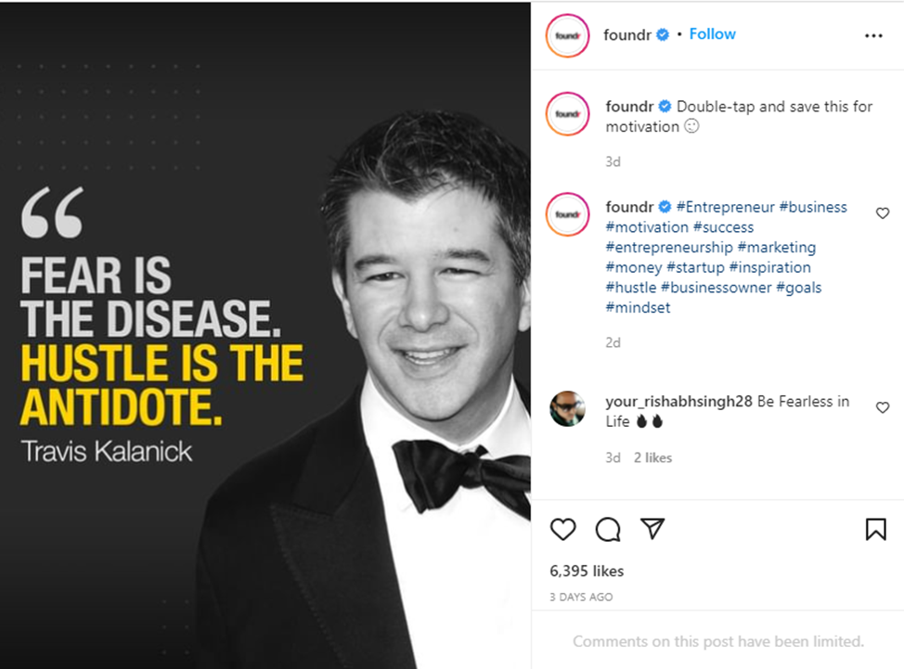Open comments with the speech bubble icon
The height and width of the screenshot is (669, 904).
(x=608, y=529)
